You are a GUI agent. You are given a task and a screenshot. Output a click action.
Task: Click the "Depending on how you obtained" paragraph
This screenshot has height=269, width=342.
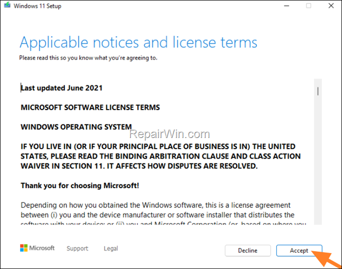point(163,214)
